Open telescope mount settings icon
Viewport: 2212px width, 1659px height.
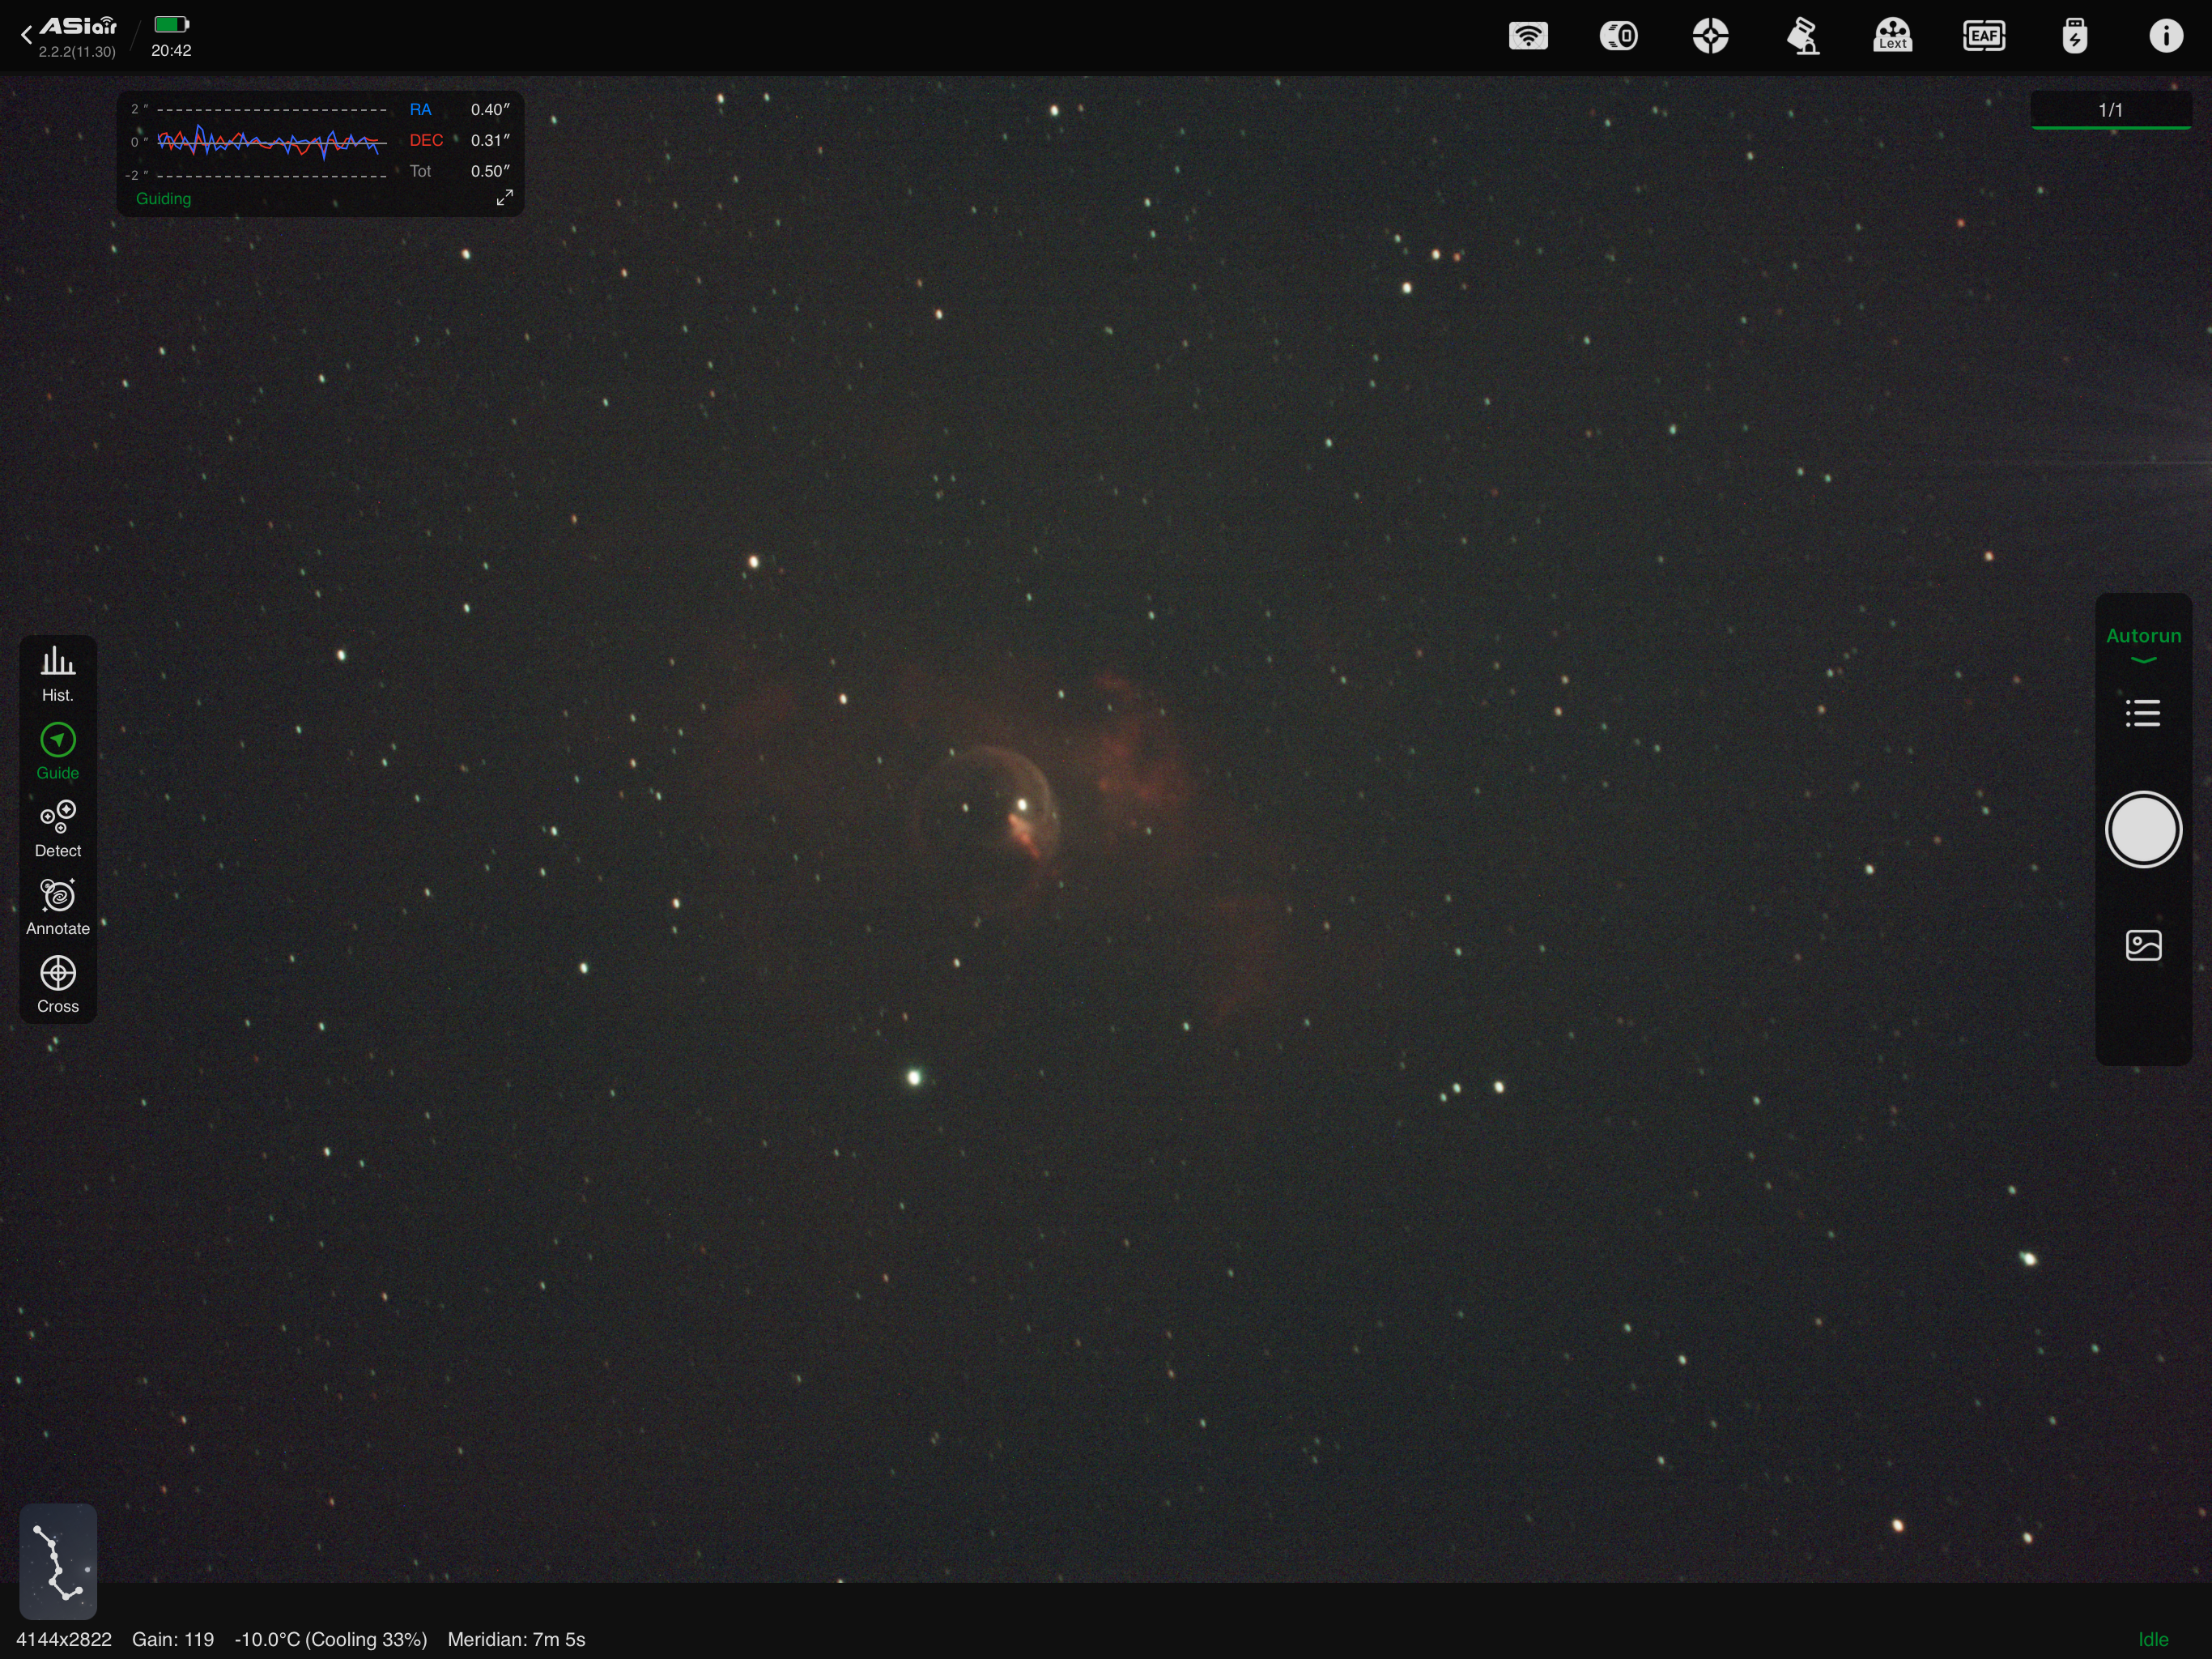(x=1802, y=37)
